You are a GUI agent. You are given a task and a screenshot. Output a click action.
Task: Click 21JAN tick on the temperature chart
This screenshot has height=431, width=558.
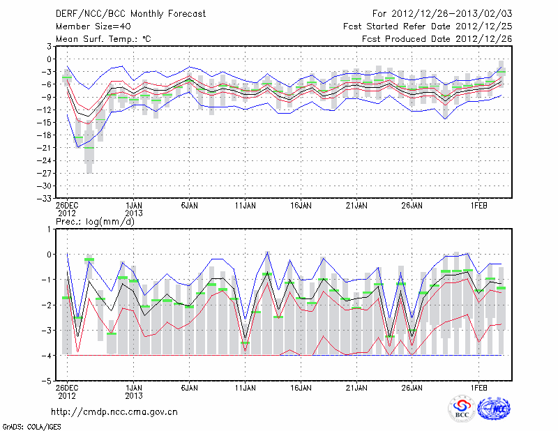(356, 206)
